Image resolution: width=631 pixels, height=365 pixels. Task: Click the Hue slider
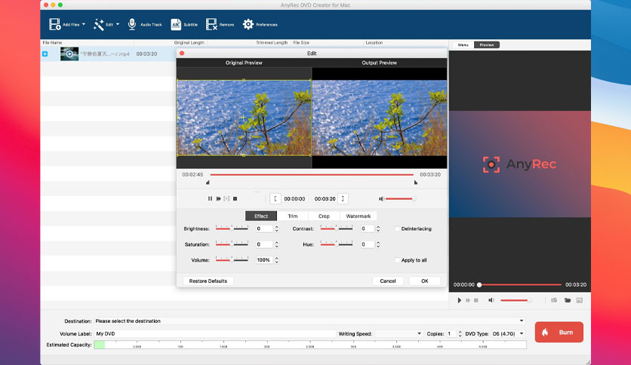(337, 244)
